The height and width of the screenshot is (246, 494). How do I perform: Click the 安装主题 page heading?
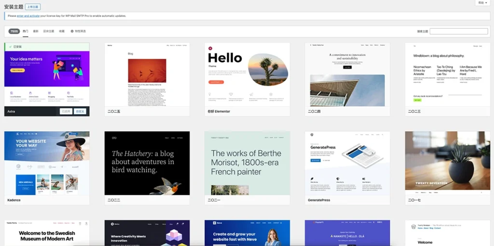[14, 7]
